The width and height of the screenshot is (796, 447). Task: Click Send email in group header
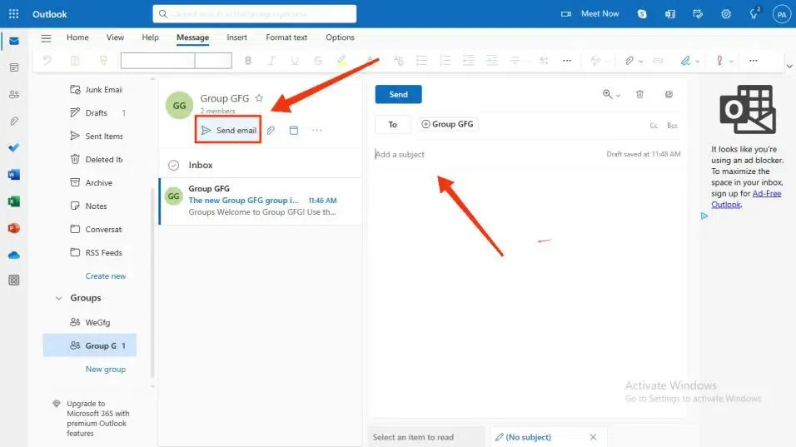228,131
